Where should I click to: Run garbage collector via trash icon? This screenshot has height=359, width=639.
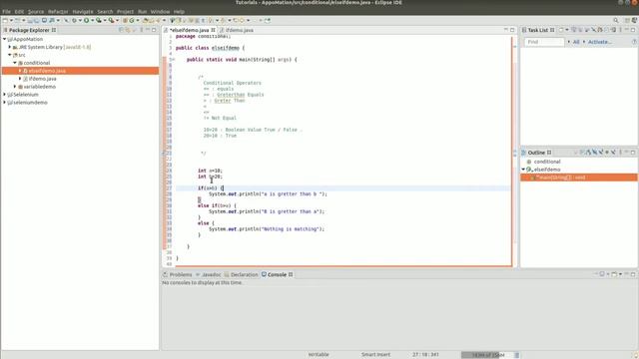(x=517, y=355)
